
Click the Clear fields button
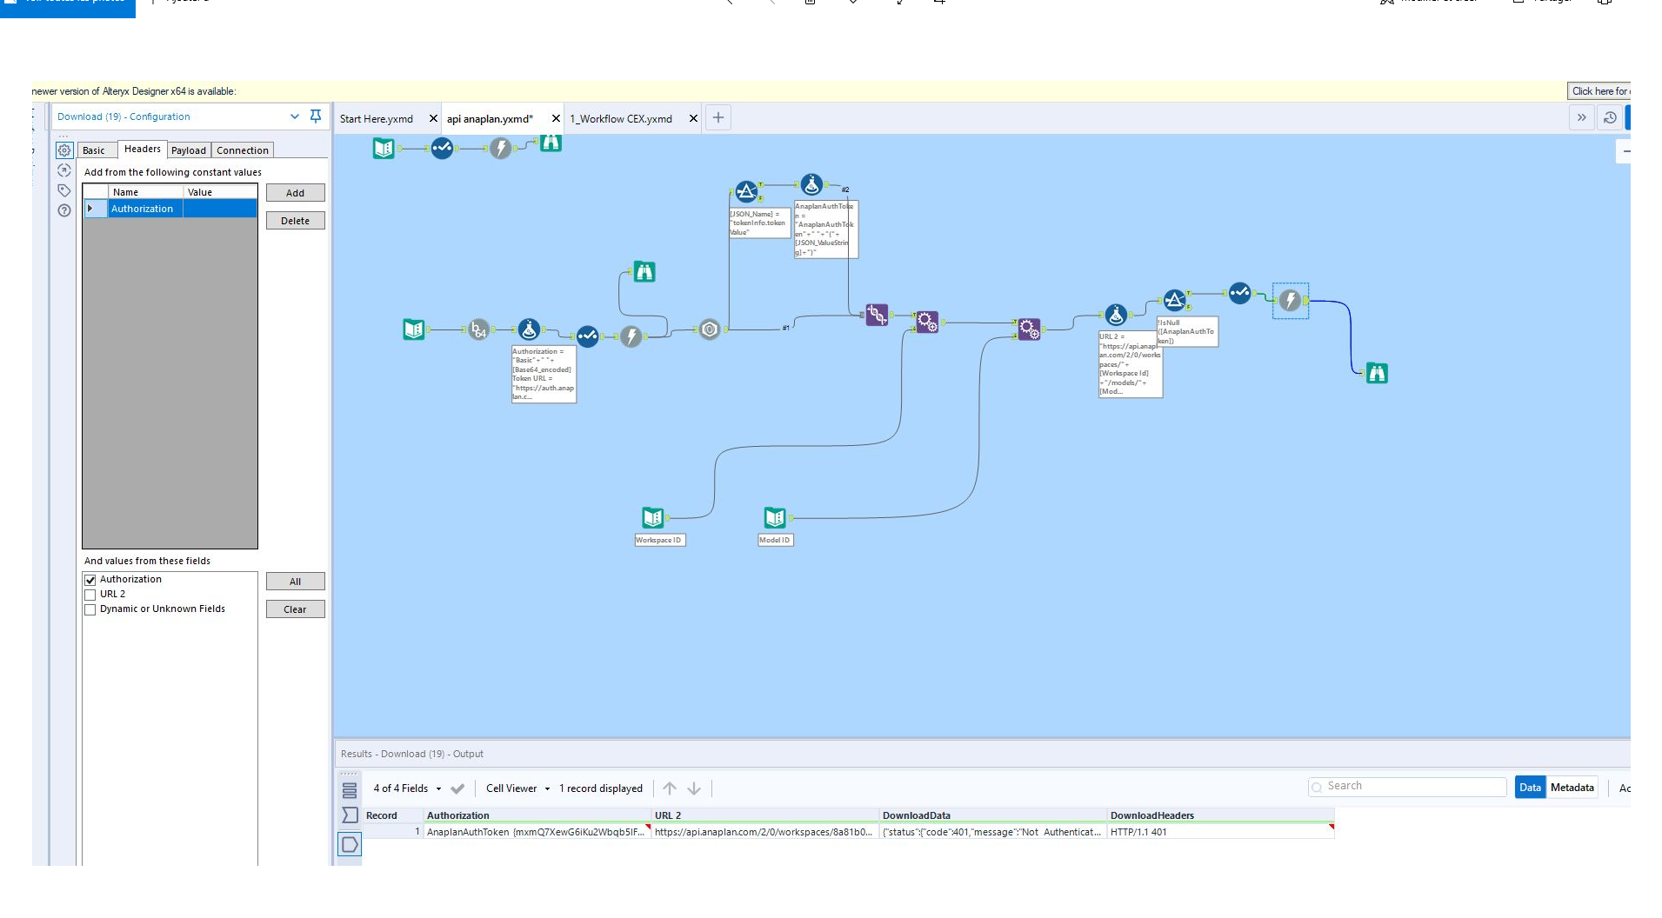(296, 609)
